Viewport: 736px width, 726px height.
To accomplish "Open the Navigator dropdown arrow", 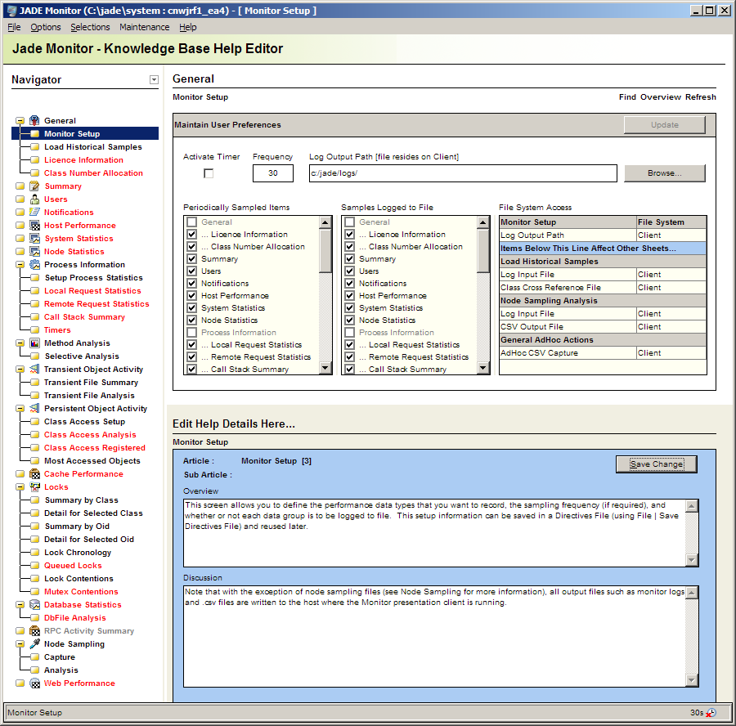I will 154,80.
